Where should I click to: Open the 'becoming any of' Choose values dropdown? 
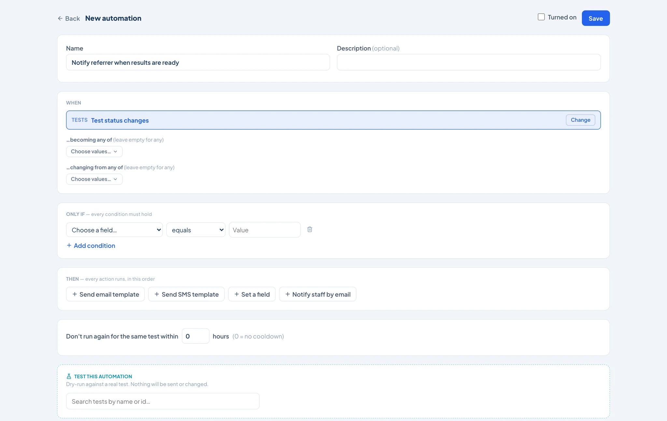tap(94, 151)
